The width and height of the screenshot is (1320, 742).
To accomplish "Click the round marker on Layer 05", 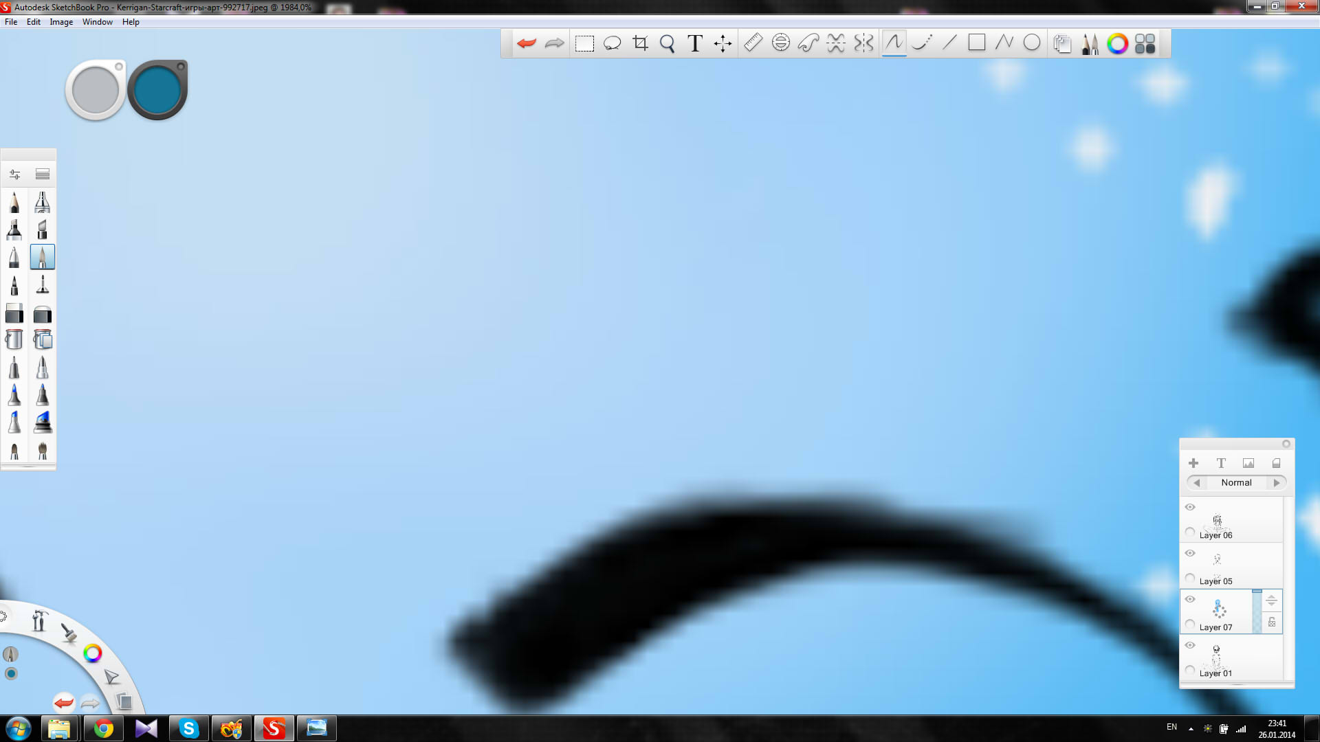I will [x=1190, y=578].
